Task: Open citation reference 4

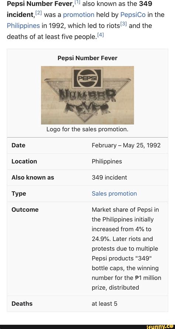Action: (x=101, y=35)
